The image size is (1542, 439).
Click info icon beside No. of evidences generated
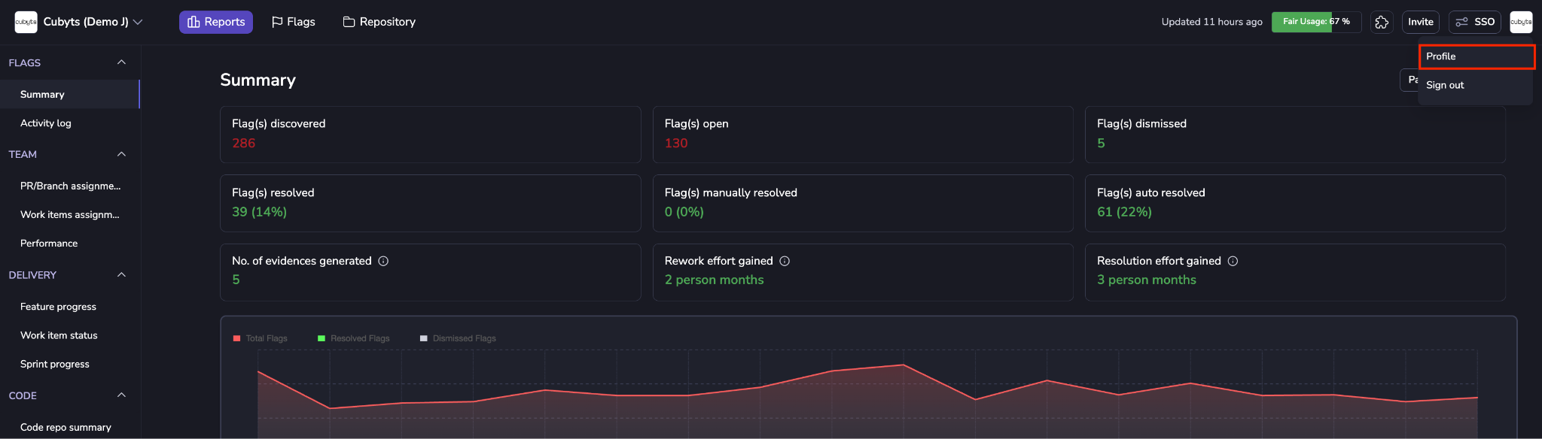point(383,261)
